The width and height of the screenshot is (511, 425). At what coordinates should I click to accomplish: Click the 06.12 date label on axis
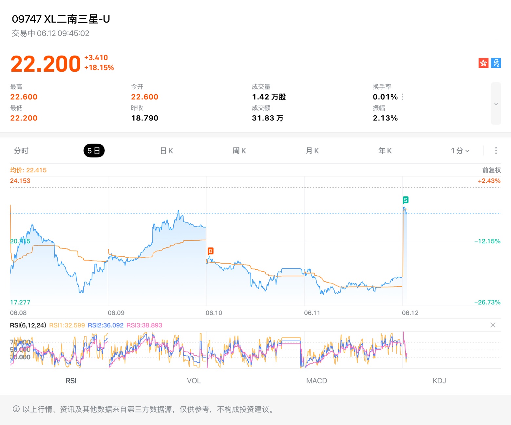click(410, 313)
